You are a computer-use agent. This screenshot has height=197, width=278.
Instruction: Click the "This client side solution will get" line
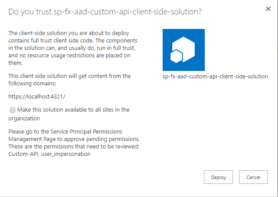(69, 76)
